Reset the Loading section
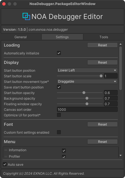Image resolution: width=125 pixels, height=178 pixels. 102,45
